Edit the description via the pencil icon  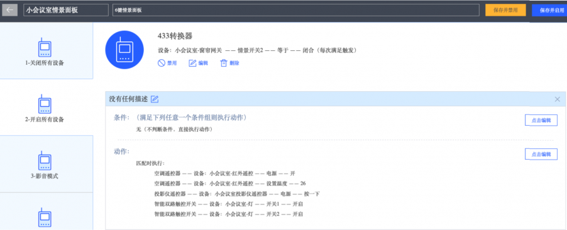[x=155, y=99]
